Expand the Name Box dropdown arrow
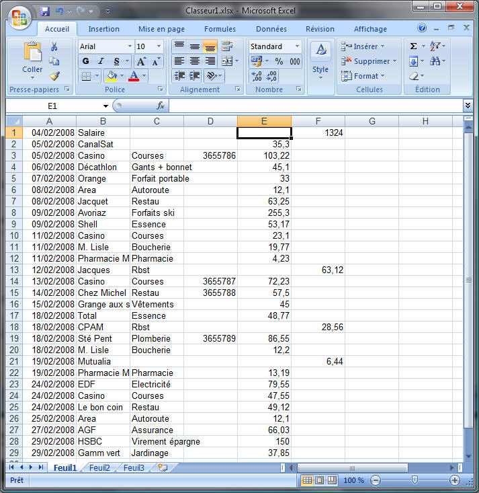479x493 pixels. tap(105, 106)
